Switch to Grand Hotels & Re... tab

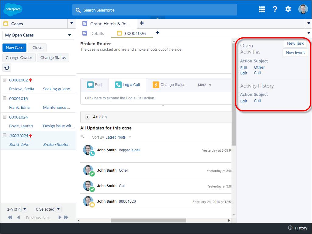(x=106, y=24)
